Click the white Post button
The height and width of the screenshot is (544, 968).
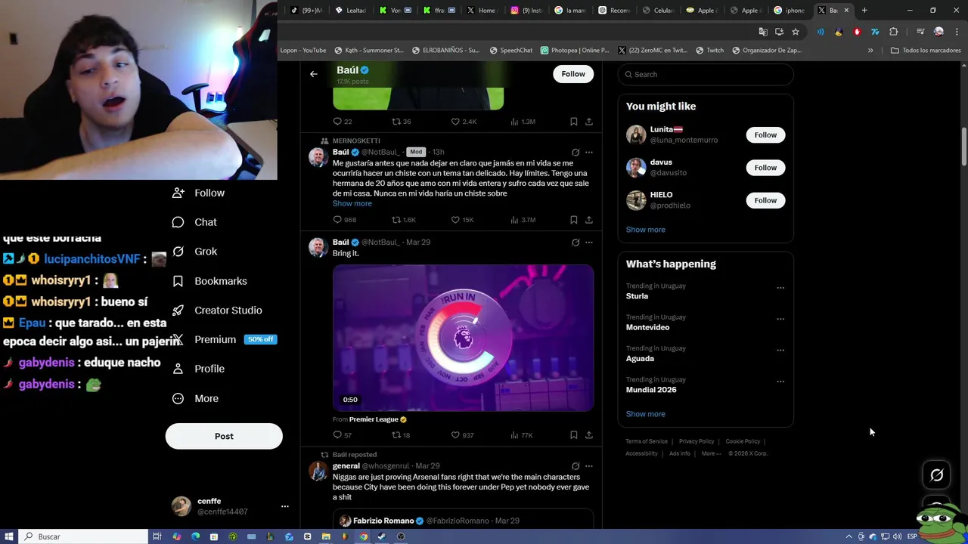tap(224, 436)
